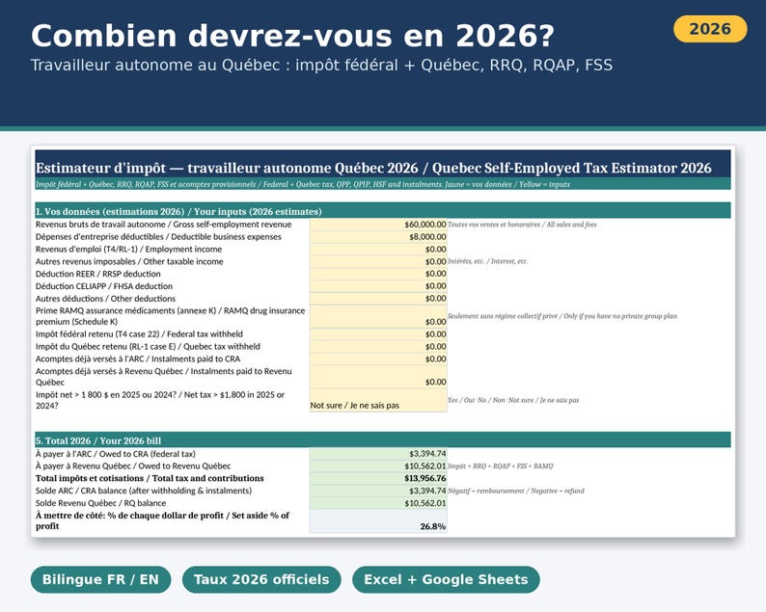Click the 'À payer à l'ARC / Owed to CRA' label
This screenshot has width=766, height=612.
pos(116,454)
